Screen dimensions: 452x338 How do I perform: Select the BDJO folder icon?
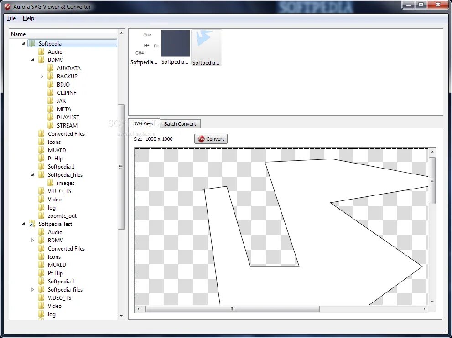coord(50,84)
